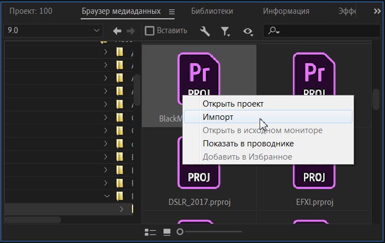Go forward with the right arrow button
The height and width of the screenshot is (243, 385).
[x=130, y=31]
